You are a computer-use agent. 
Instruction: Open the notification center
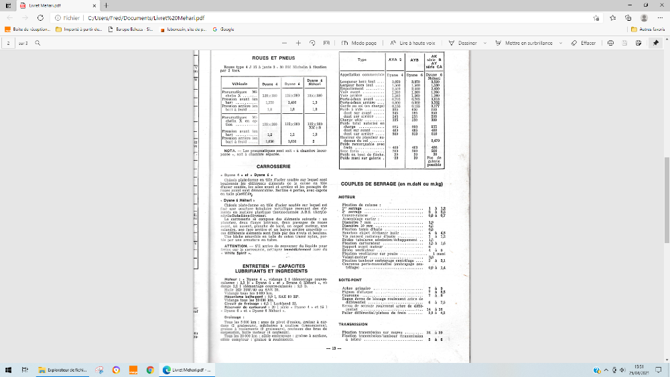tap(659, 370)
